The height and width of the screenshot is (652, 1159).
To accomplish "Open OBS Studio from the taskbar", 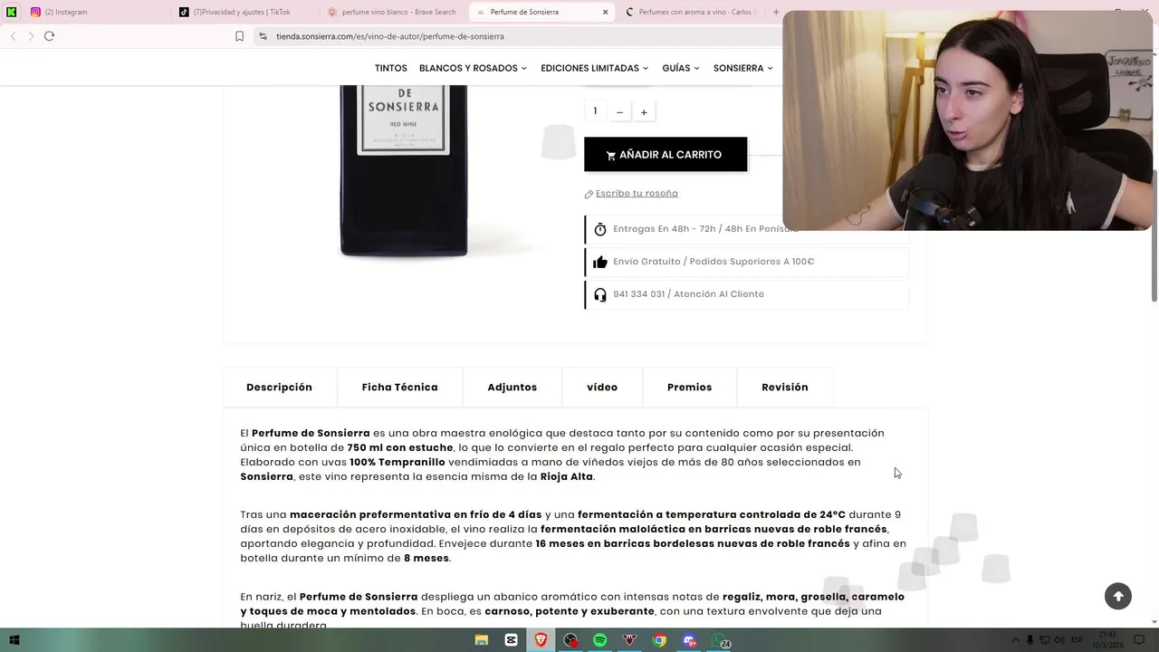I will coord(570,640).
